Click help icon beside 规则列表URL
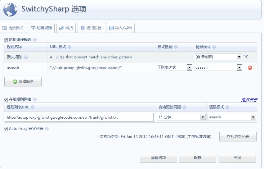 click(x=33, y=107)
